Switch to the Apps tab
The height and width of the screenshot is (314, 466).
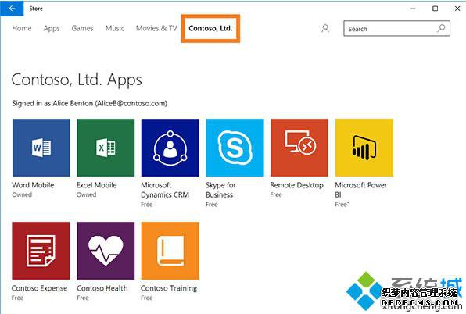(52, 28)
